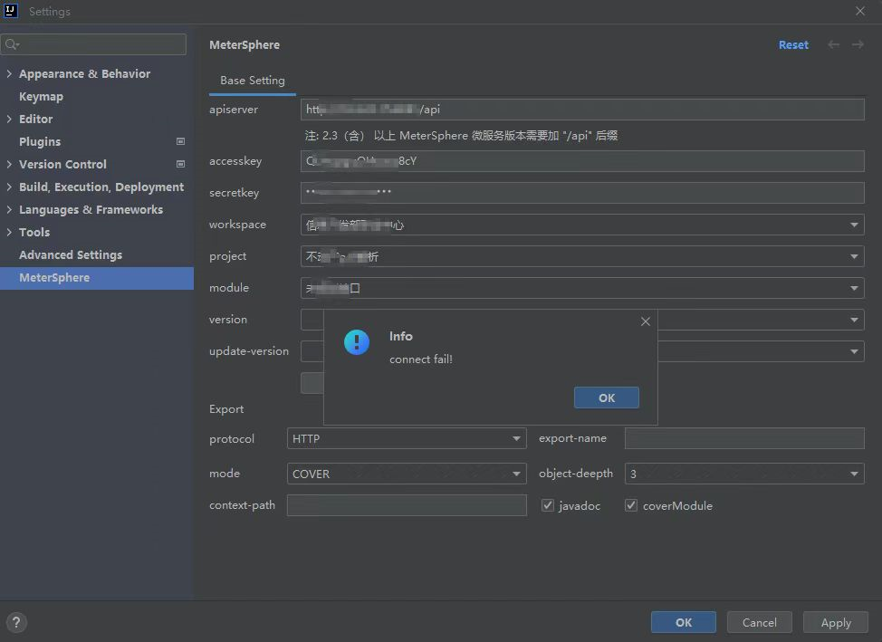Navigate back using the left arrow beside Reset

pos(833,44)
